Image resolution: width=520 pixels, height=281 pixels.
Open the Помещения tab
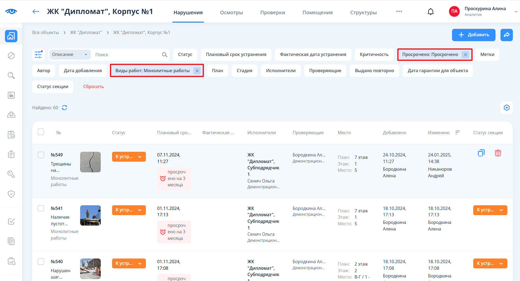tap(317, 13)
